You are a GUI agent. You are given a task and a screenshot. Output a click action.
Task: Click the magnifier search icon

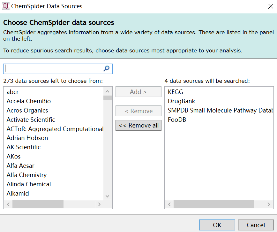pos(107,69)
